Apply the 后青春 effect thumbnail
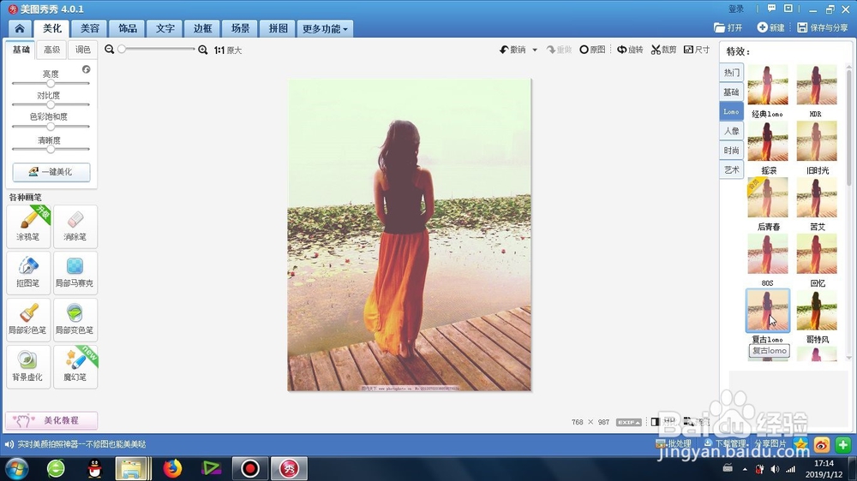The image size is (857, 481). click(x=767, y=197)
